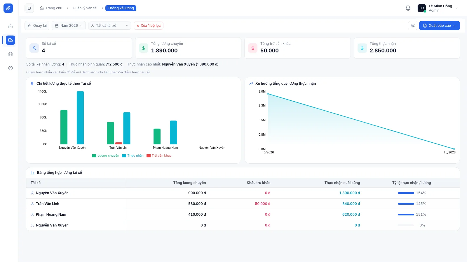Open the copyright circle icon in the sidebar
This screenshot has height=262, width=467.
point(11,68)
